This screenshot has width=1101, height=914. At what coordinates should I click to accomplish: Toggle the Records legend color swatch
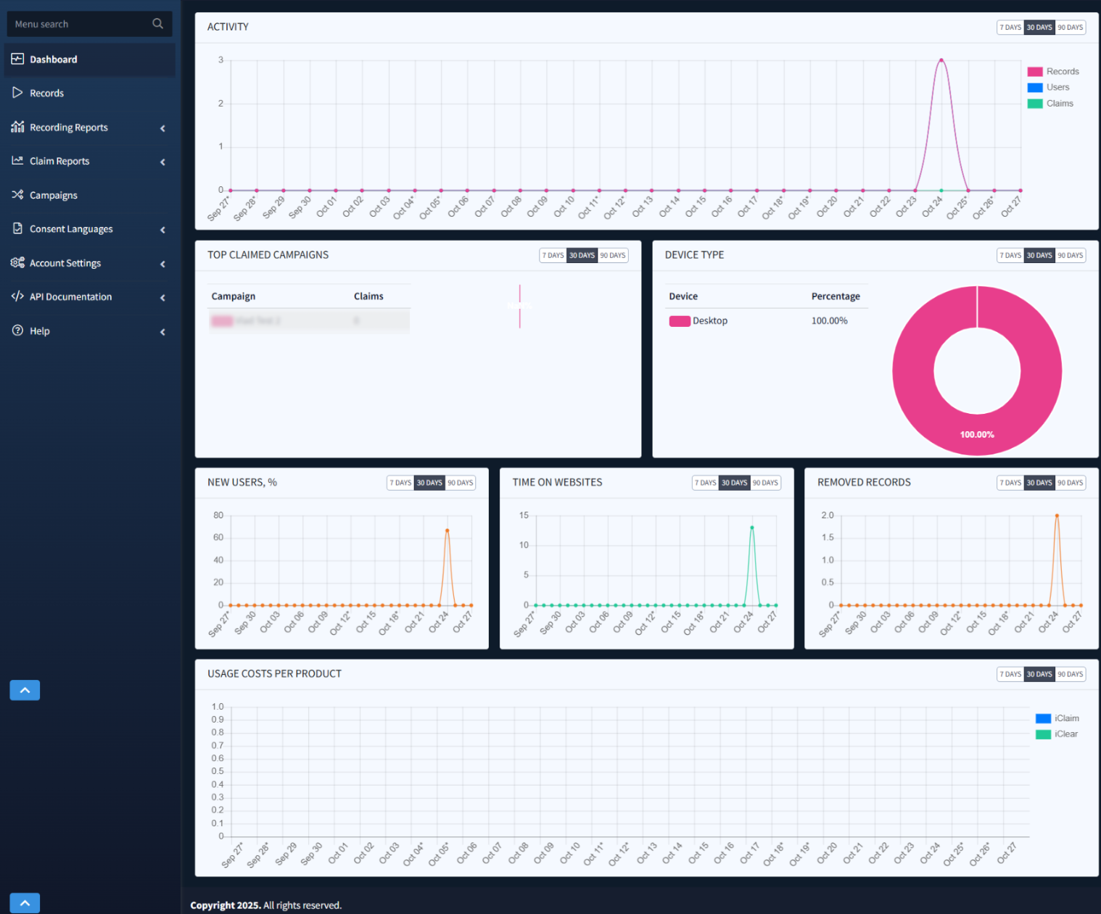click(x=1035, y=72)
